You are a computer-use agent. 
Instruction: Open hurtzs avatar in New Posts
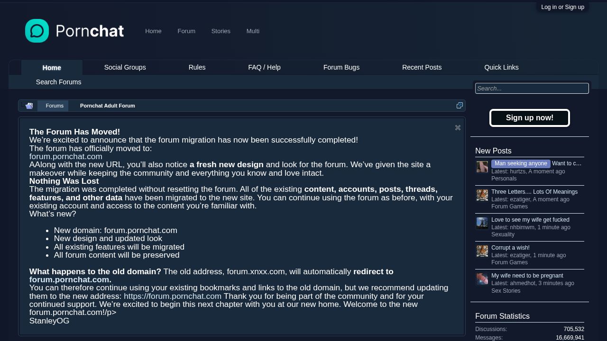pyautogui.click(x=482, y=167)
